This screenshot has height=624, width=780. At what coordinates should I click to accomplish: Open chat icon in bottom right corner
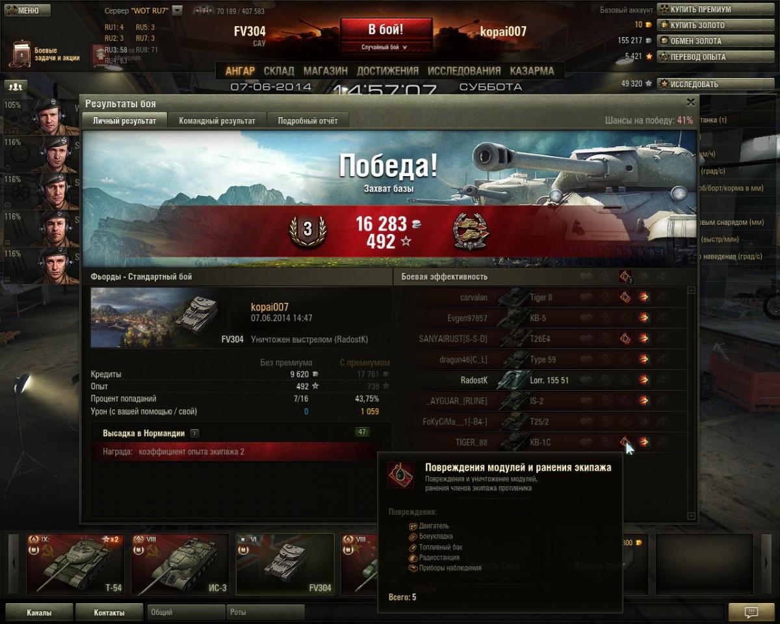(x=751, y=612)
